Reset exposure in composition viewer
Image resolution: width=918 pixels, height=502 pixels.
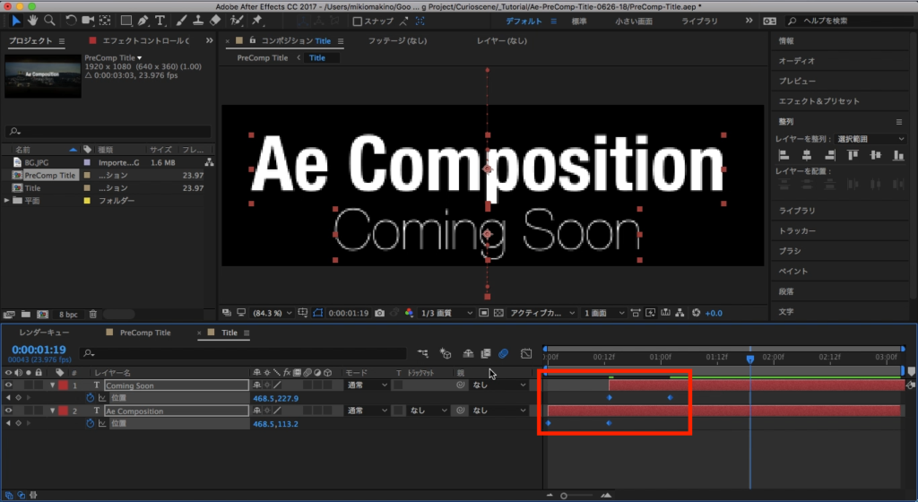(x=696, y=313)
